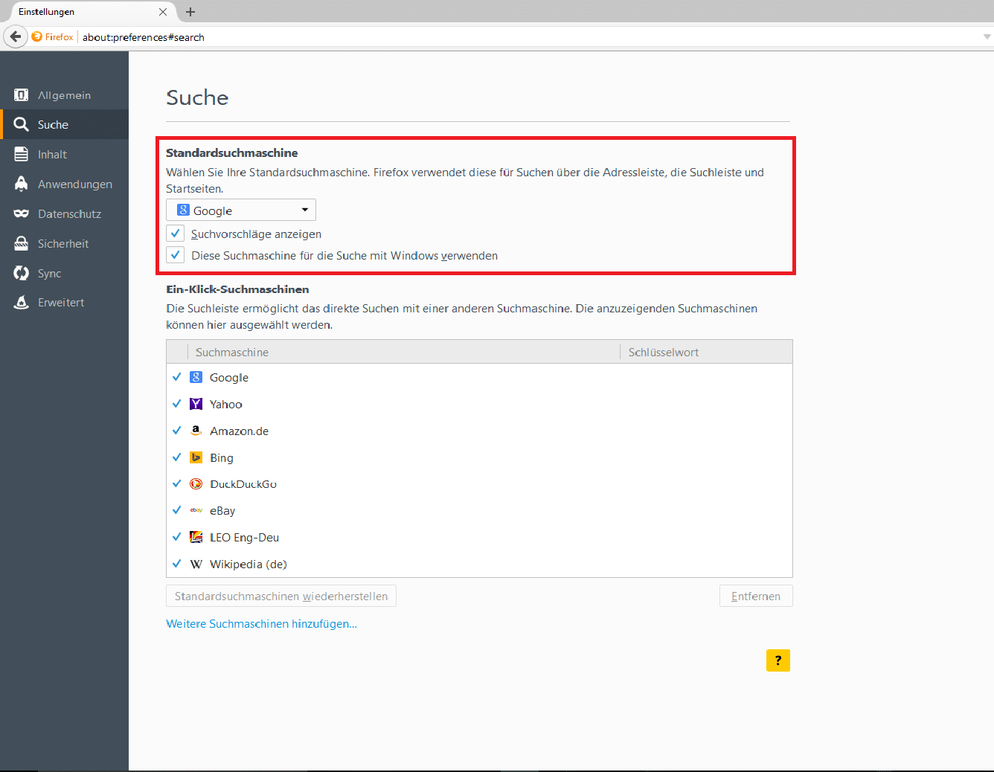This screenshot has width=994, height=772.
Task: Expand the address bar history dropdown arrow
Action: (987, 36)
